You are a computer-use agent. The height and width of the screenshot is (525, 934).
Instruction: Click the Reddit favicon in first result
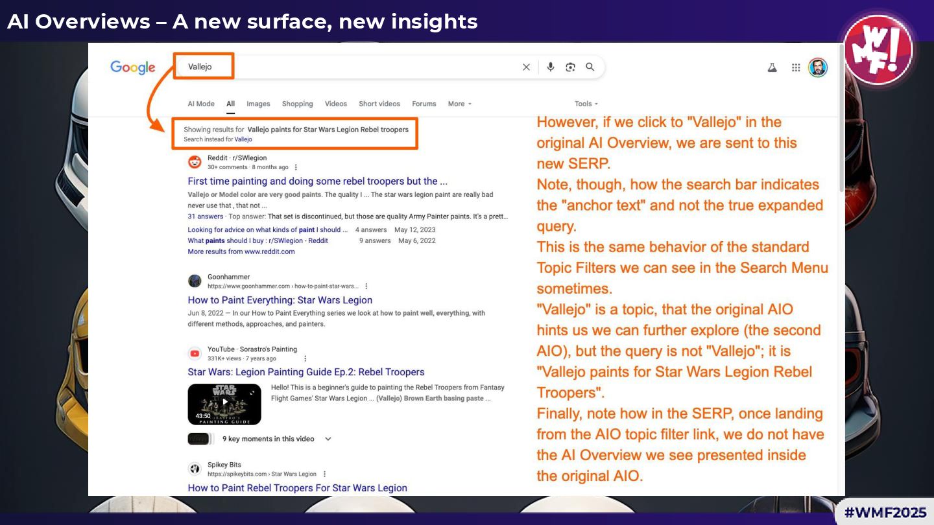pyautogui.click(x=195, y=162)
